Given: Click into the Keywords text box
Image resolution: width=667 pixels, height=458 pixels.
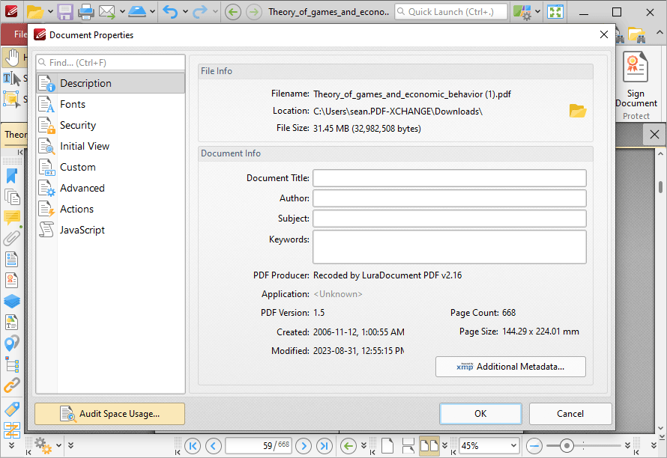Looking at the screenshot, I should (450, 247).
